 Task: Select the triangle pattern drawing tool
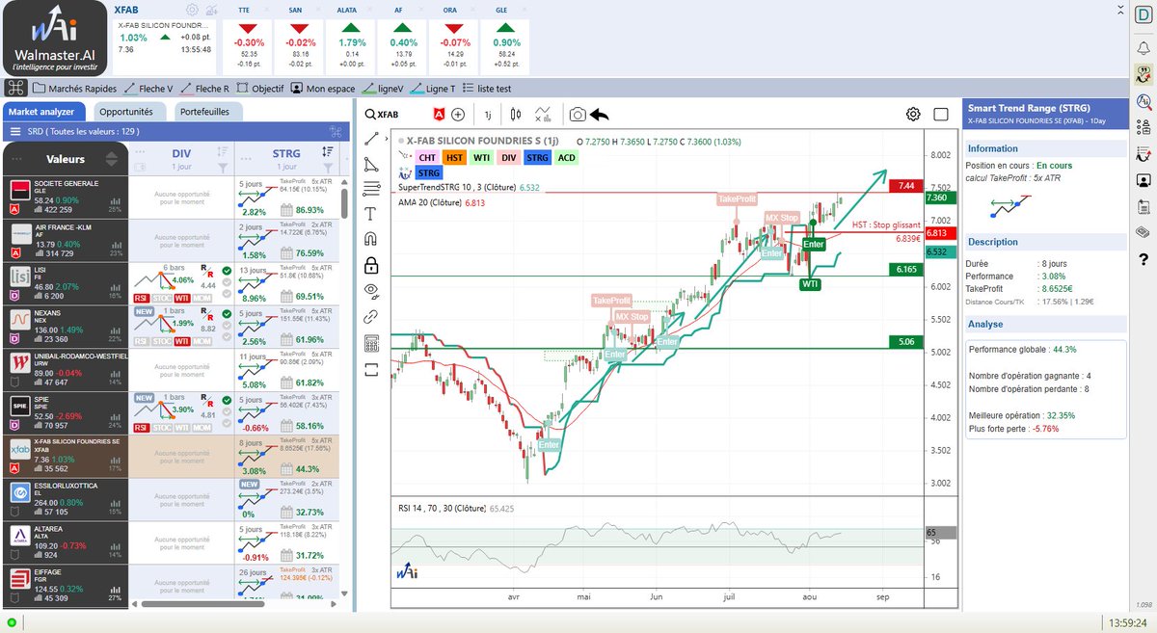[x=372, y=164]
